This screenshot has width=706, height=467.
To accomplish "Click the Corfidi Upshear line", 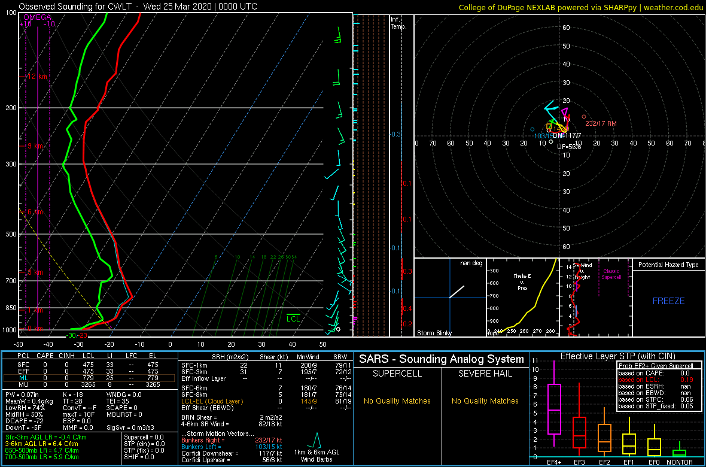I will coord(232,459).
